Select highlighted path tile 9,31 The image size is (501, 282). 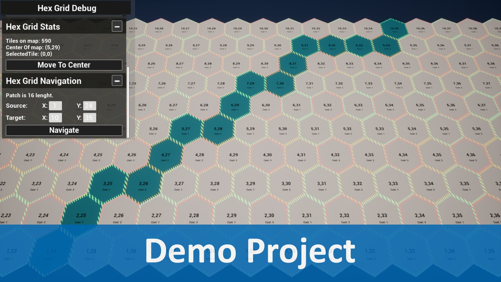pos(305,46)
